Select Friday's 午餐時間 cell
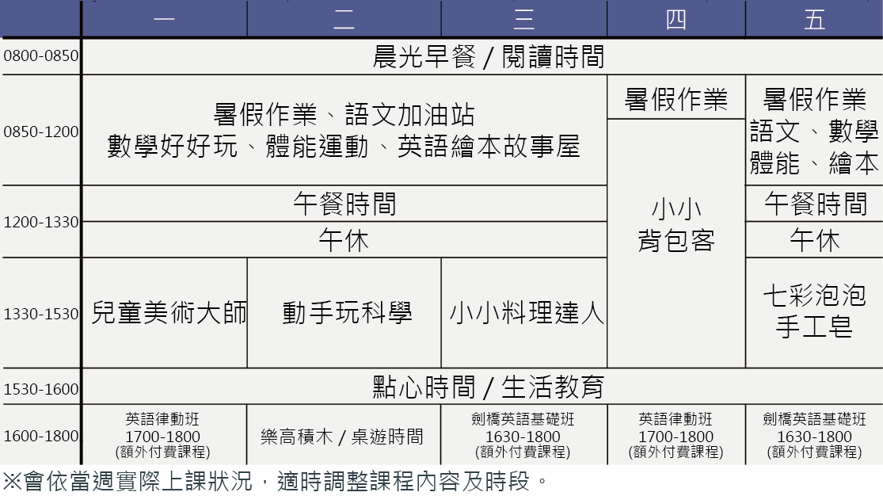Image resolution: width=883 pixels, height=496 pixels. click(x=814, y=204)
